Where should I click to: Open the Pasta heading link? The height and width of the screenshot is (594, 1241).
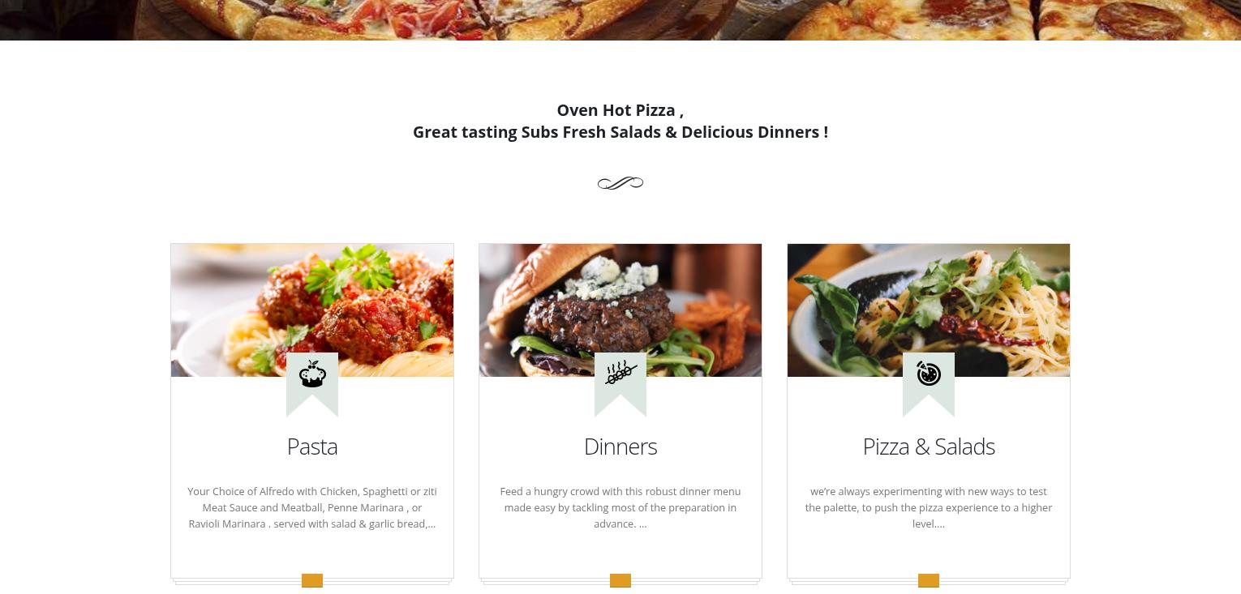pos(312,447)
